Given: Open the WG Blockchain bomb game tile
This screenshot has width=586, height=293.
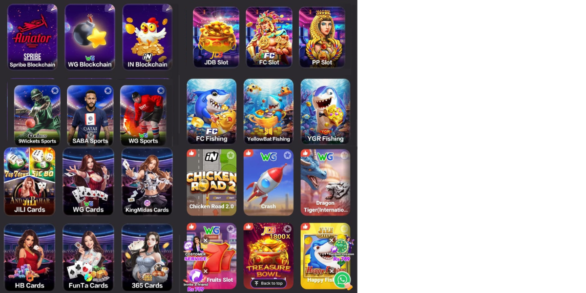Looking at the screenshot, I should tap(90, 37).
